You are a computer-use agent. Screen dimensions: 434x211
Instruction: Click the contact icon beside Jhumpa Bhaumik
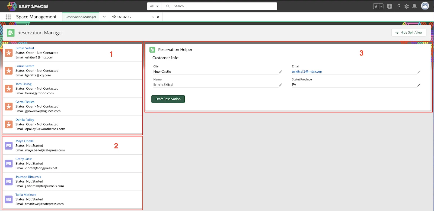tap(9, 181)
